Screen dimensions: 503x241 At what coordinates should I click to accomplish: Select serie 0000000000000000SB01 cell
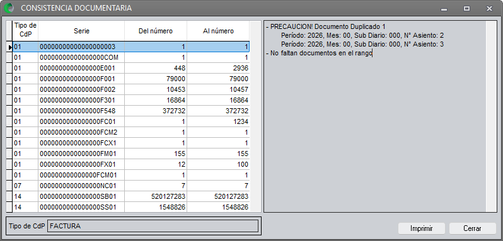pos(81,197)
